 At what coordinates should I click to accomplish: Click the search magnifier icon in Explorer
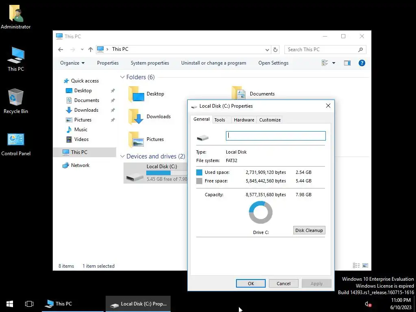(x=360, y=50)
